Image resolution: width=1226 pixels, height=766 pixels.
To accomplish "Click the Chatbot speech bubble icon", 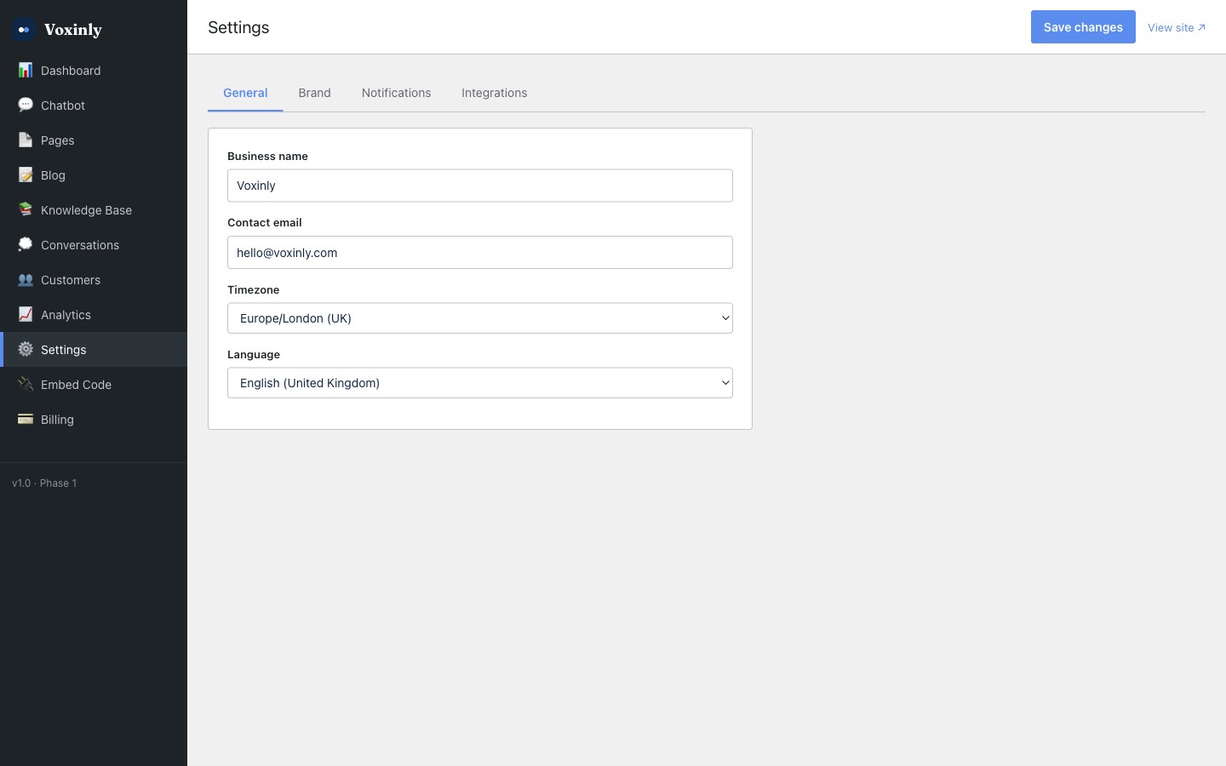I will coord(26,105).
